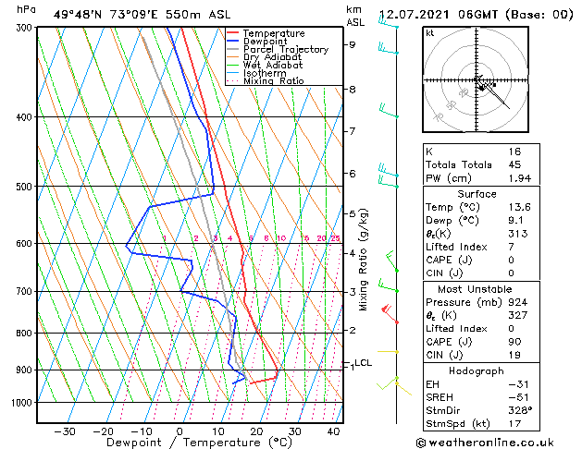Click the 'LCL' marker label
This screenshot has height=449, width=582.
click(364, 363)
